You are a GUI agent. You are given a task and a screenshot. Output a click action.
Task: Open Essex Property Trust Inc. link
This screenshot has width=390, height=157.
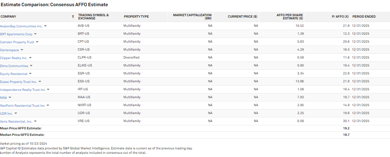(18, 82)
